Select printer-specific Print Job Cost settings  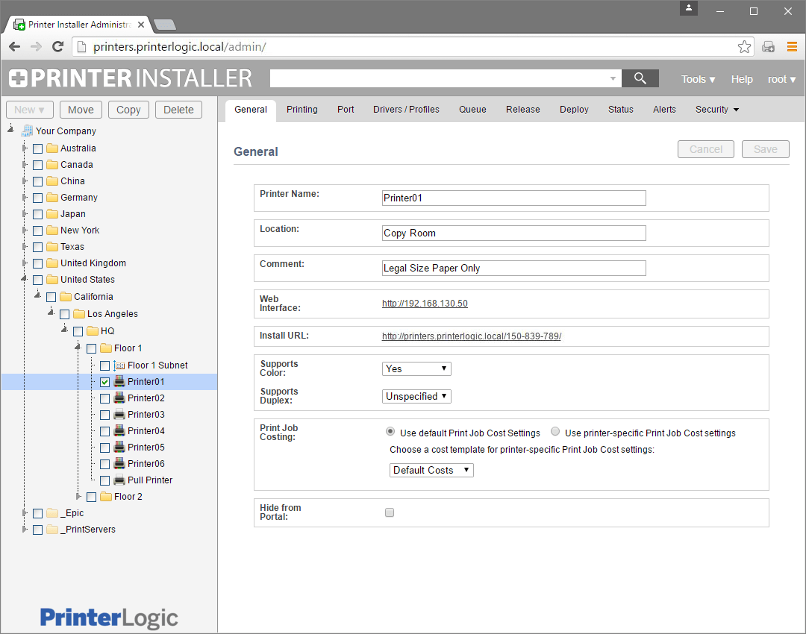(555, 432)
